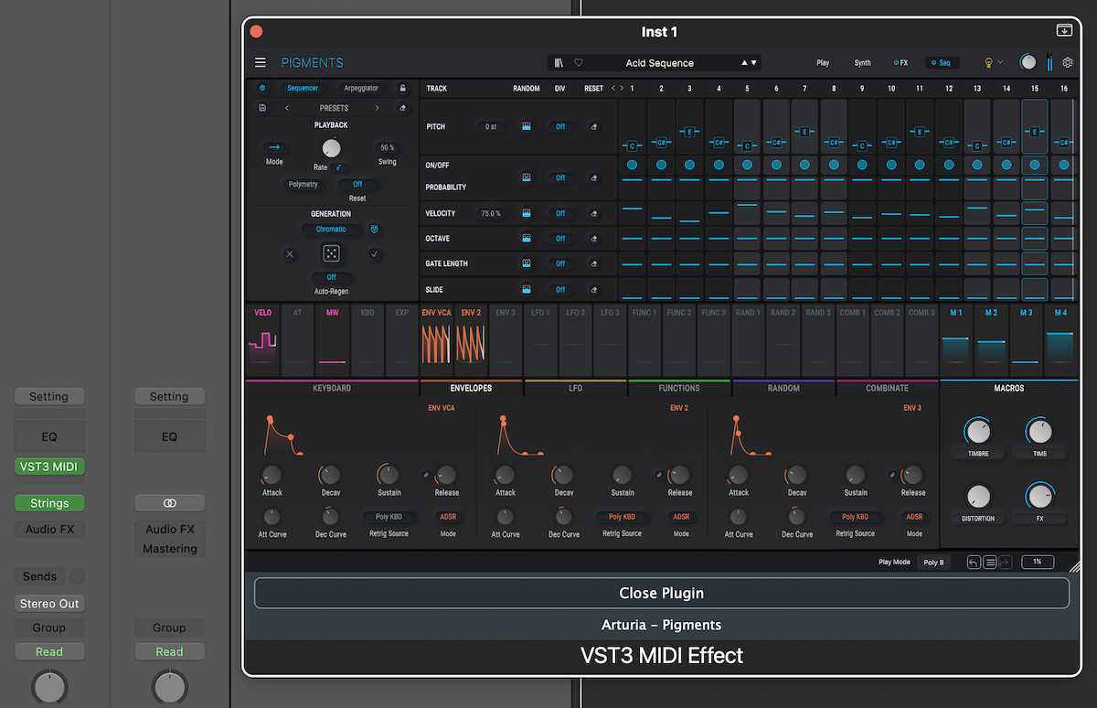Click the VST3 MIDI slot button
Image resolution: width=1097 pixels, height=708 pixels.
48,467
